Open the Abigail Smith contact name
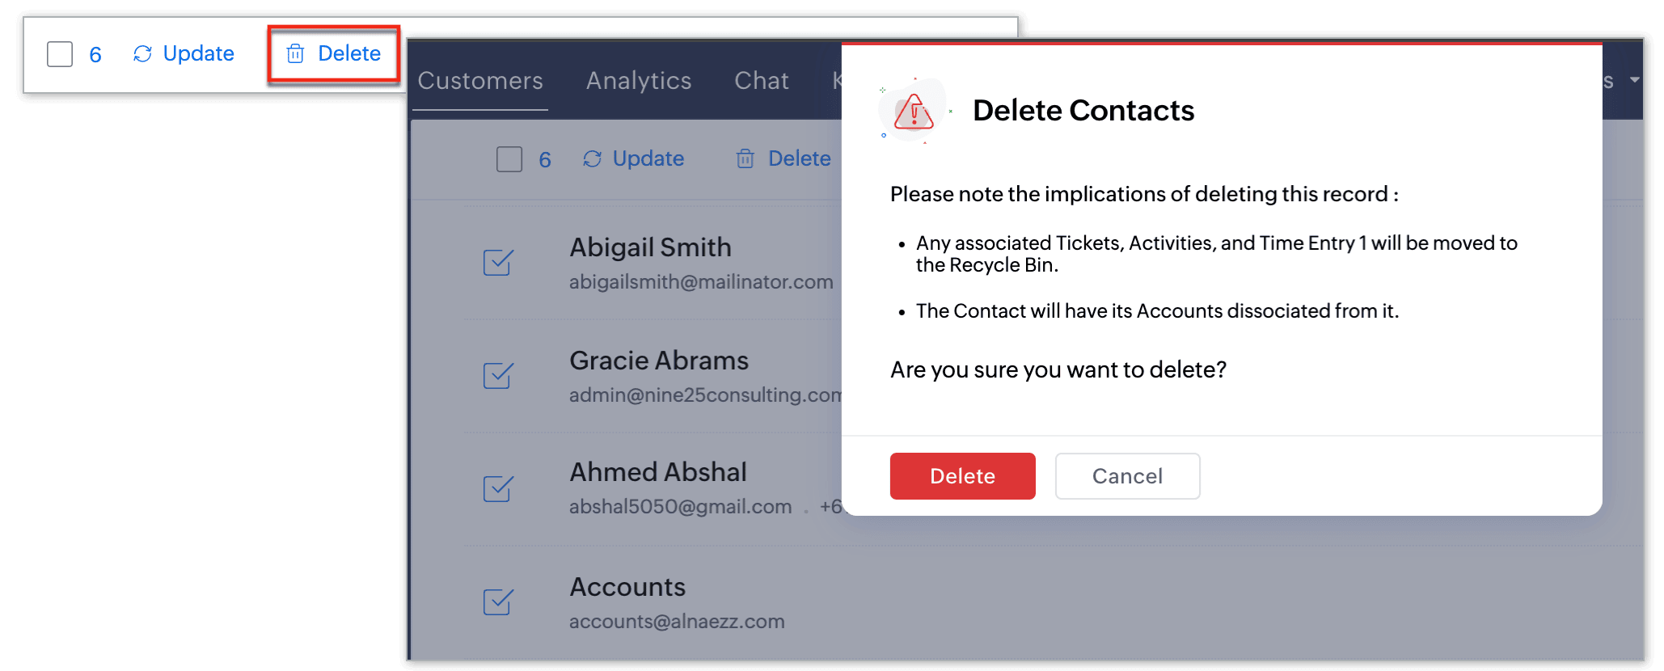The width and height of the screenshot is (1664, 671). point(650,247)
